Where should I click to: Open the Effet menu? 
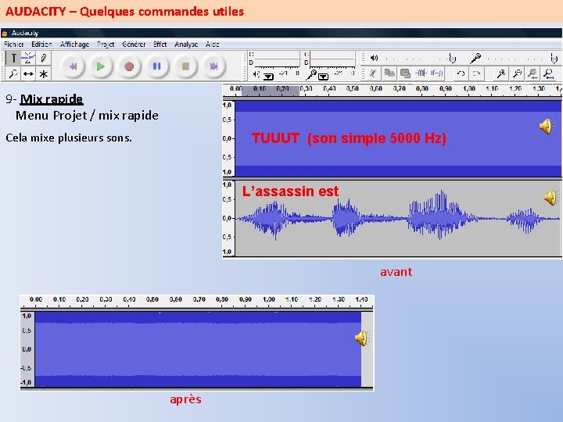(160, 44)
